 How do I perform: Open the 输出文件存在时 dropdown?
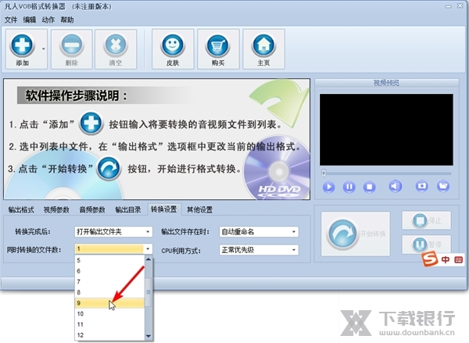pos(259,232)
